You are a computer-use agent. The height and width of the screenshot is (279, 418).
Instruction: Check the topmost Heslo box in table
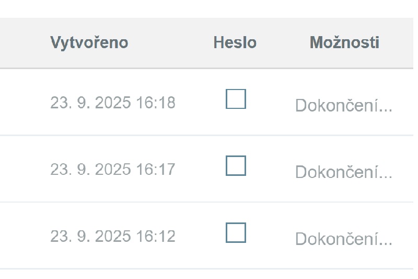(x=236, y=99)
